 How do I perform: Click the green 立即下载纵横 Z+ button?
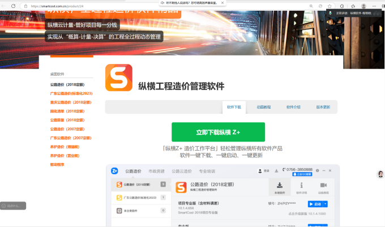[219, 132]
